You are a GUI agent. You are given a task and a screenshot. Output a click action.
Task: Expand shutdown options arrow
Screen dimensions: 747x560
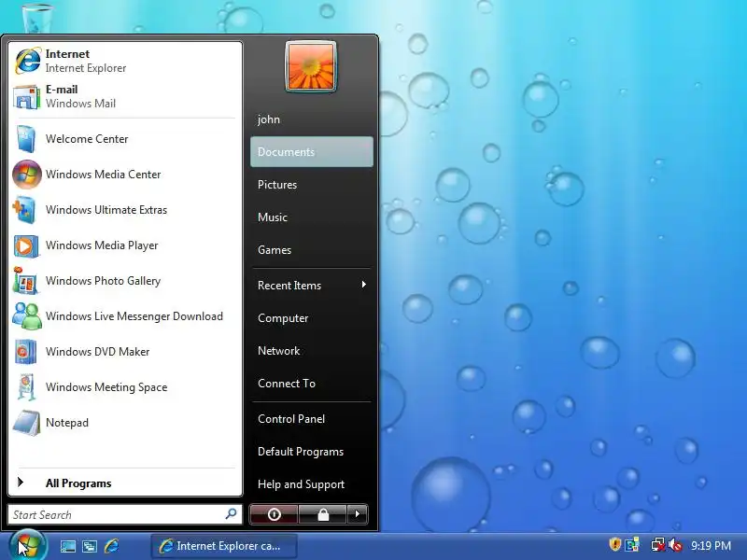pyautogui.click(x=358, y=514)
